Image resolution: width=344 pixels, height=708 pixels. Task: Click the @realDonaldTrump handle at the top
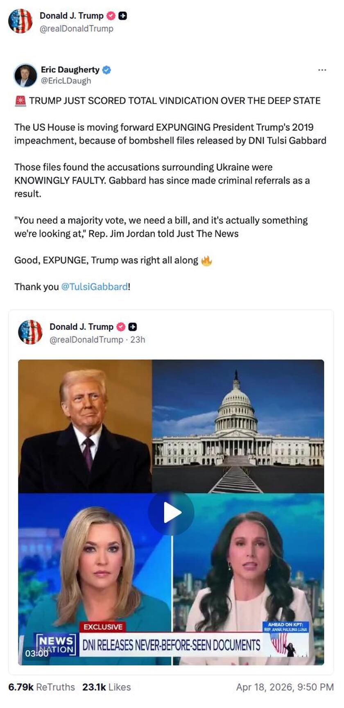(x=76, y=29)
